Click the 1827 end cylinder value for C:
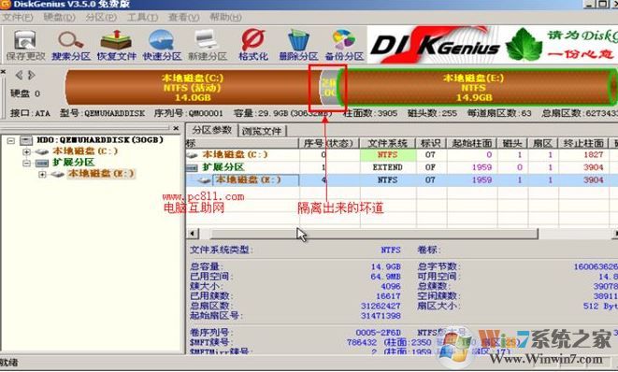This screenshot has width=618, height=372. (x=593, y=155)
